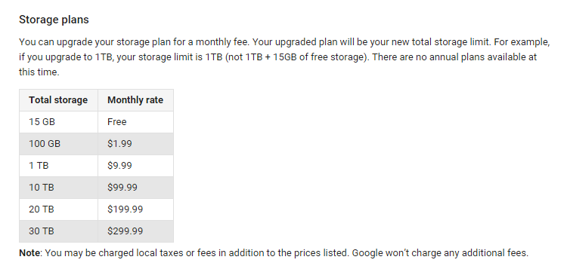Click the Google won't charge fees sentence
567x272 pixels.
point(440,253)
